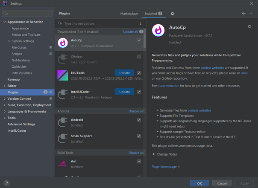Click the help question mark button
This screenshot has width=258, height=188.
(x=6, y=183)
